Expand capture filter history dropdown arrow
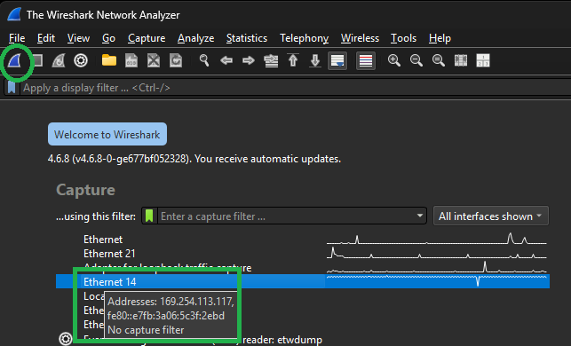Viewport: 571px width, 346px height. [420, 216]
